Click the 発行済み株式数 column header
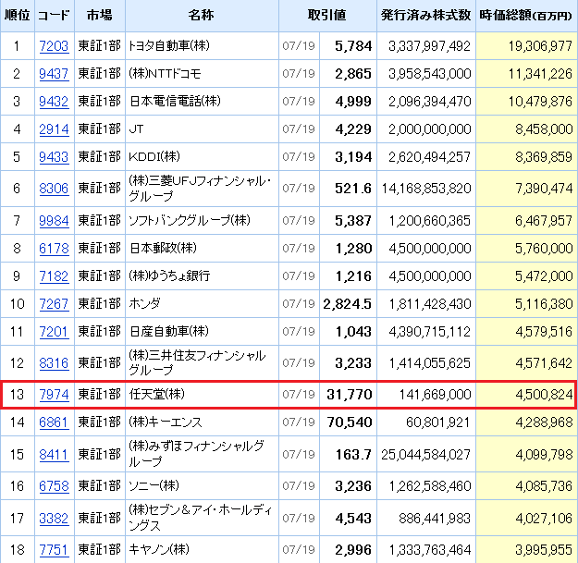Image resolution: width=578 pixels, height=563 pixels. (425, 16)
